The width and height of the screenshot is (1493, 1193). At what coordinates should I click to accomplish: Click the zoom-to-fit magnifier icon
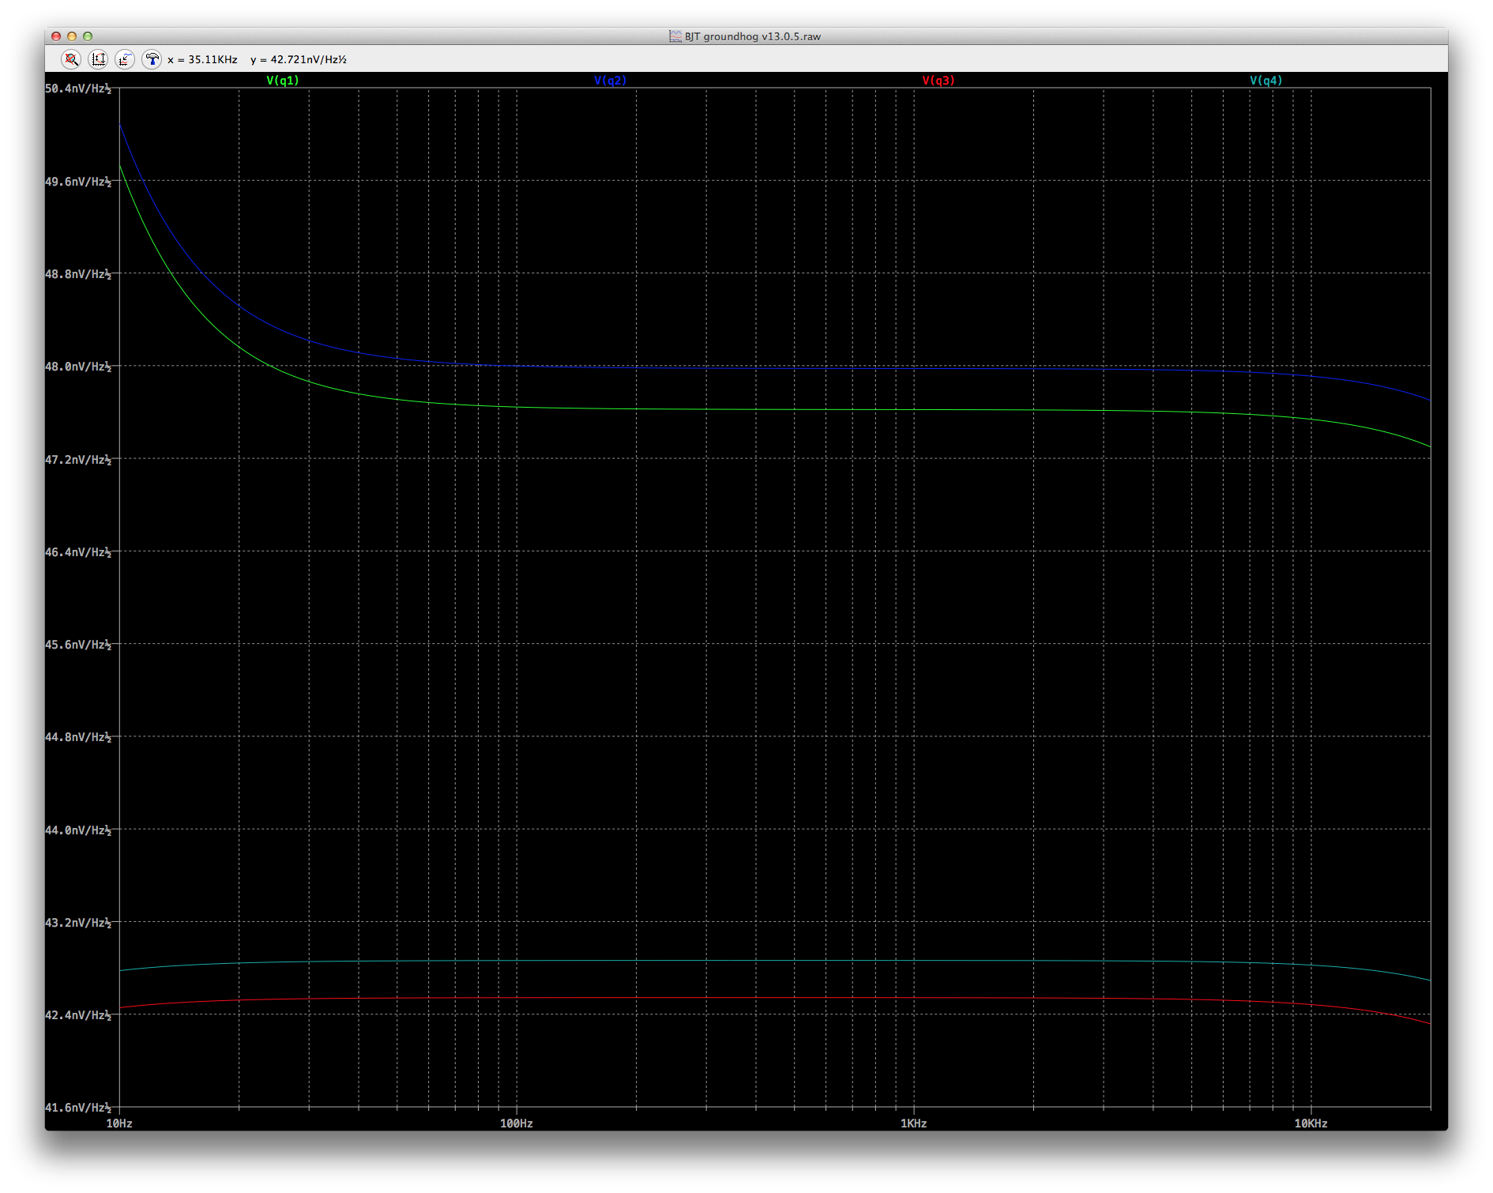coord(71,59)
